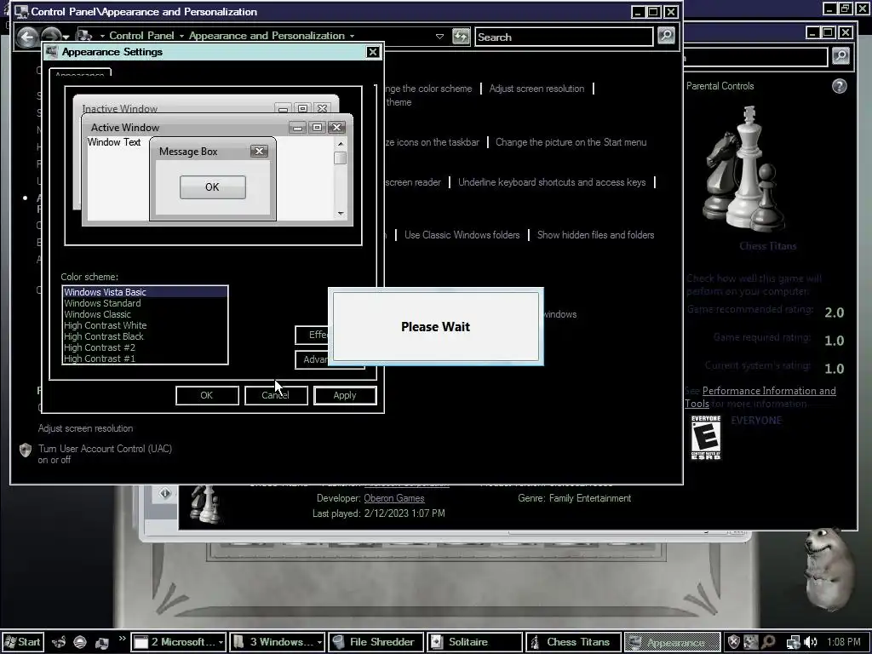Click the third Quick Launch icon
The height and width of the screenshot is (654, 872).
[101, 642]
